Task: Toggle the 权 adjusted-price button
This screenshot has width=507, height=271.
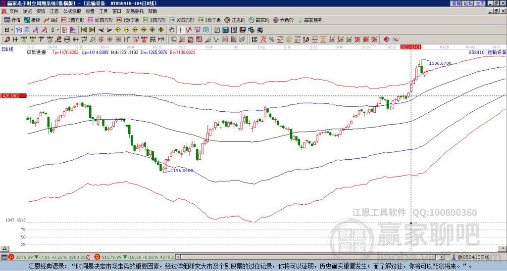Action: tap(65, 30)
